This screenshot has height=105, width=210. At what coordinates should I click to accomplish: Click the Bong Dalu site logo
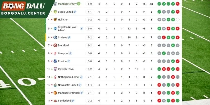click(x=23, y=8)
